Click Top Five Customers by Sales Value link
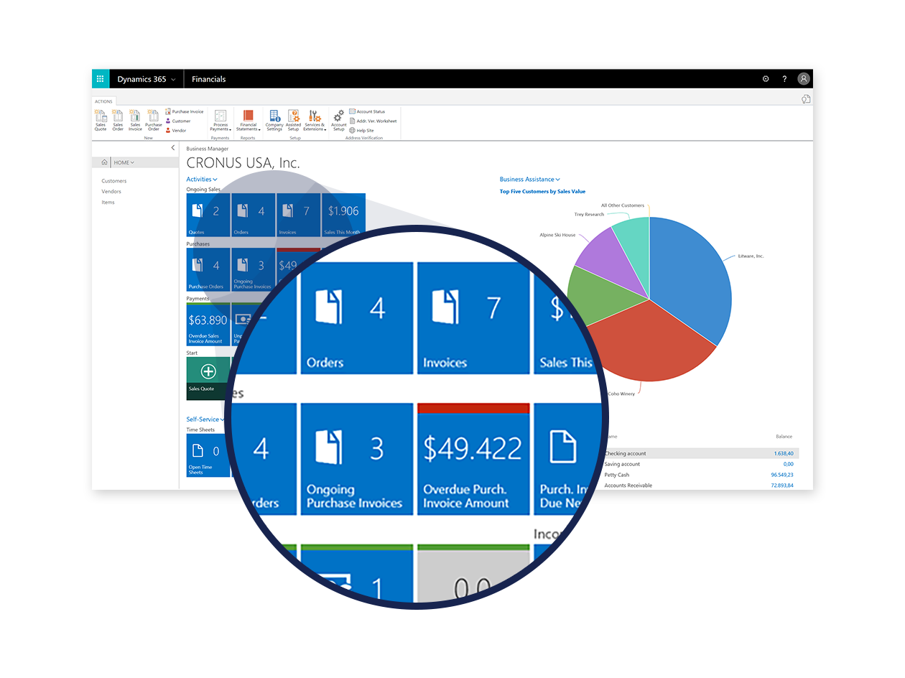The height and width of the screenshot is (678, 905). click(542, 192)
